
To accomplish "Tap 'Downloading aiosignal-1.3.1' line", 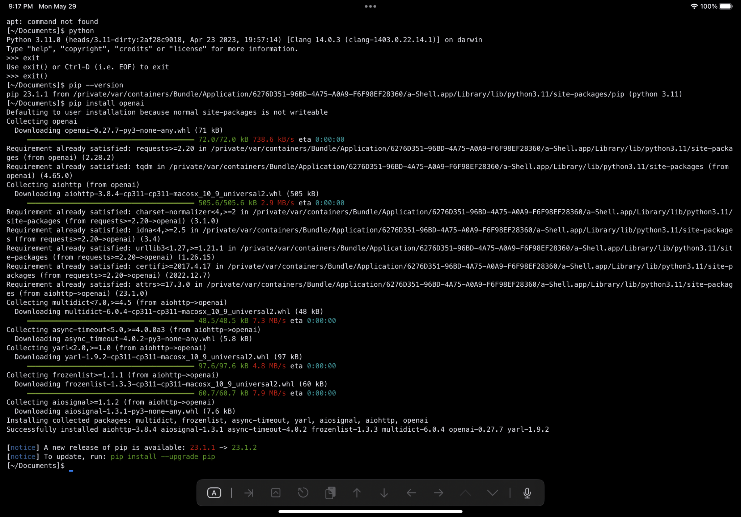I will tap(125, 411).
